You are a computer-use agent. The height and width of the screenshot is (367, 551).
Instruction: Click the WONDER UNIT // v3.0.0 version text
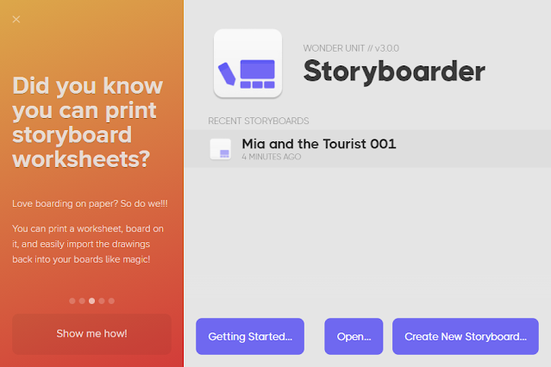click(351, 48)
